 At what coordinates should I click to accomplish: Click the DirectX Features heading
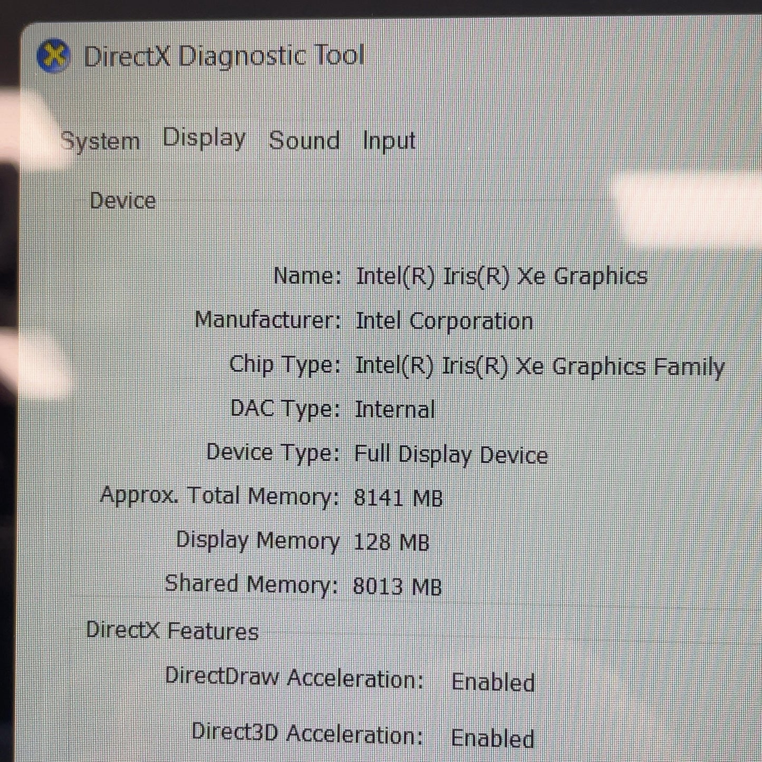tap(172, 631)
